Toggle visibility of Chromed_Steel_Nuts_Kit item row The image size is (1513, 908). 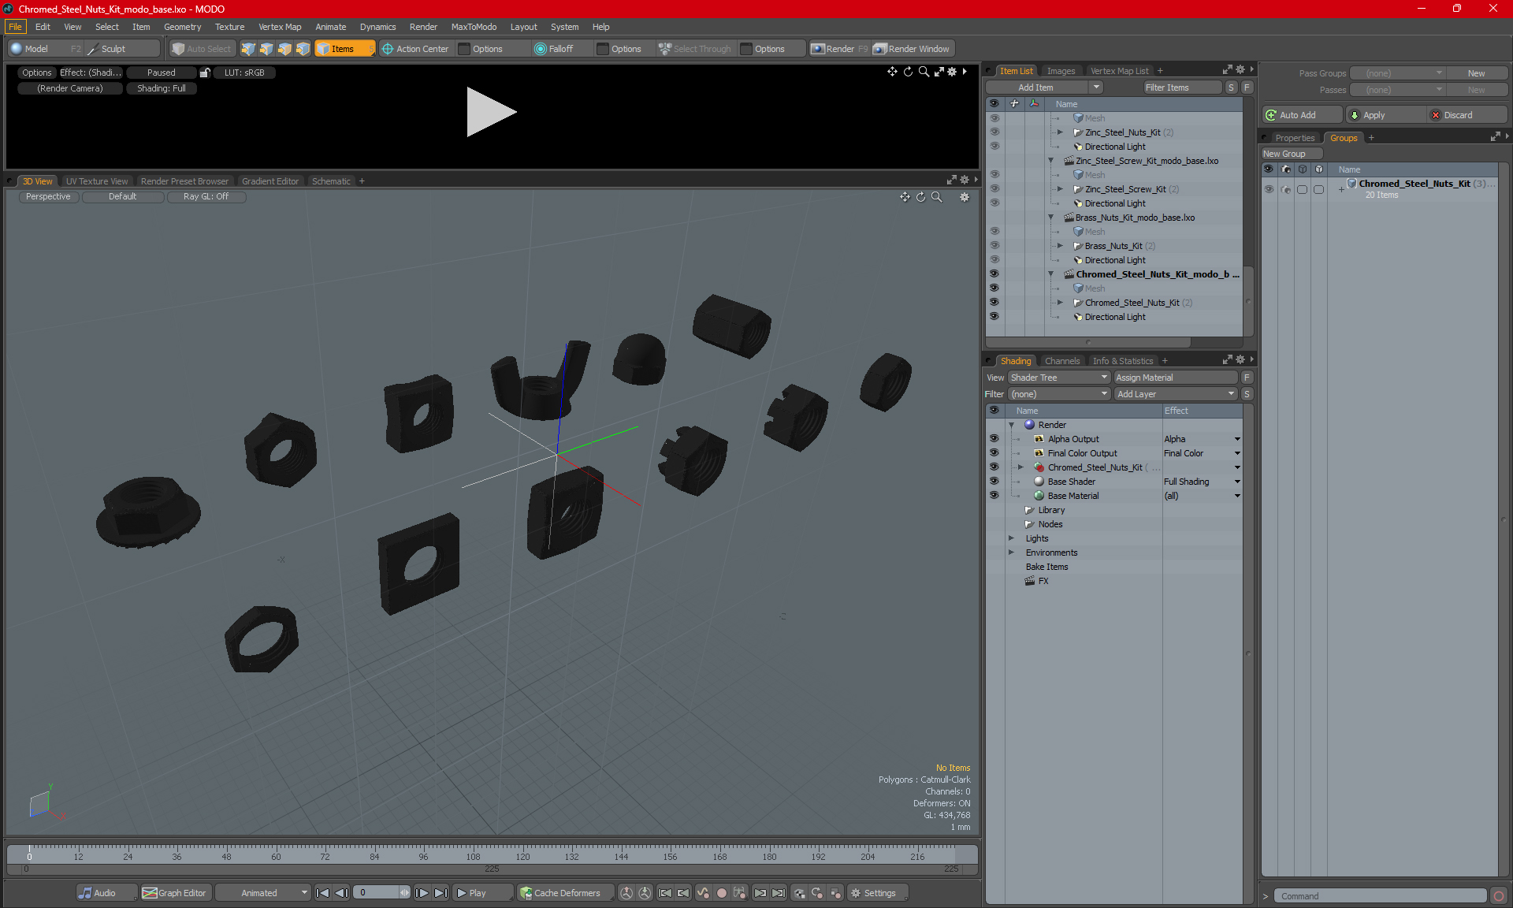pos(994,303)
